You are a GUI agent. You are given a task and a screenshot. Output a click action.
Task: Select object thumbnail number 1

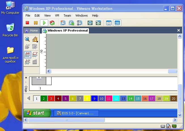42,81
